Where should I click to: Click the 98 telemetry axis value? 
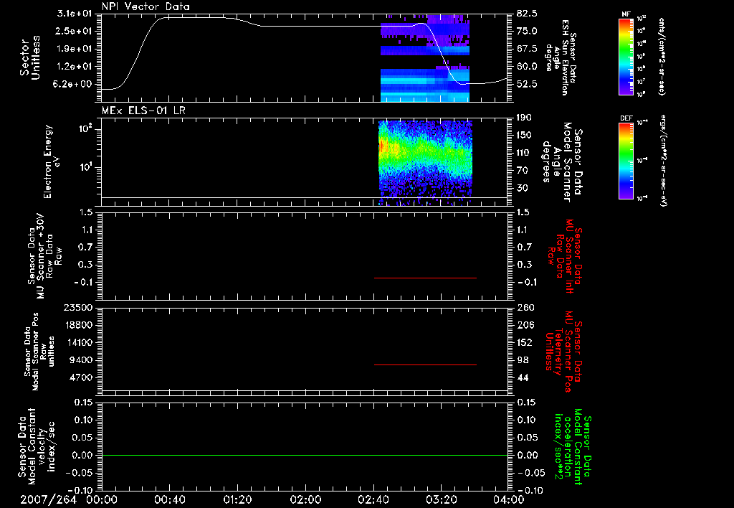tap(523, 360)
